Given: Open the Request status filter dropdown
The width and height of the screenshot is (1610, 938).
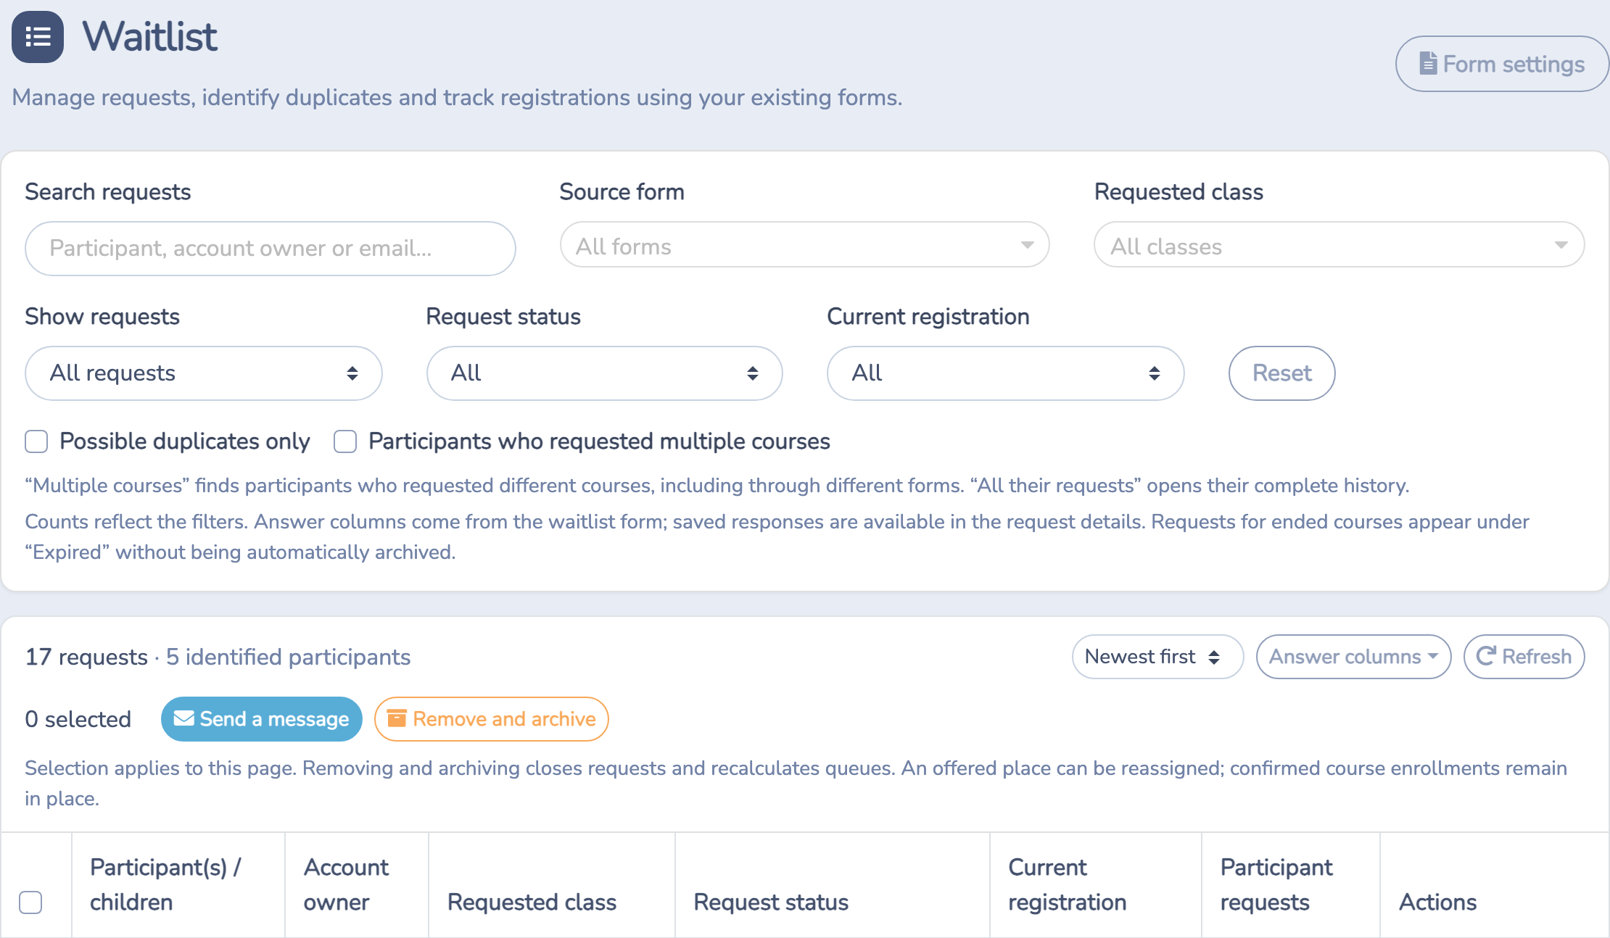Looking at the screenshot, I should click(605, 373).
